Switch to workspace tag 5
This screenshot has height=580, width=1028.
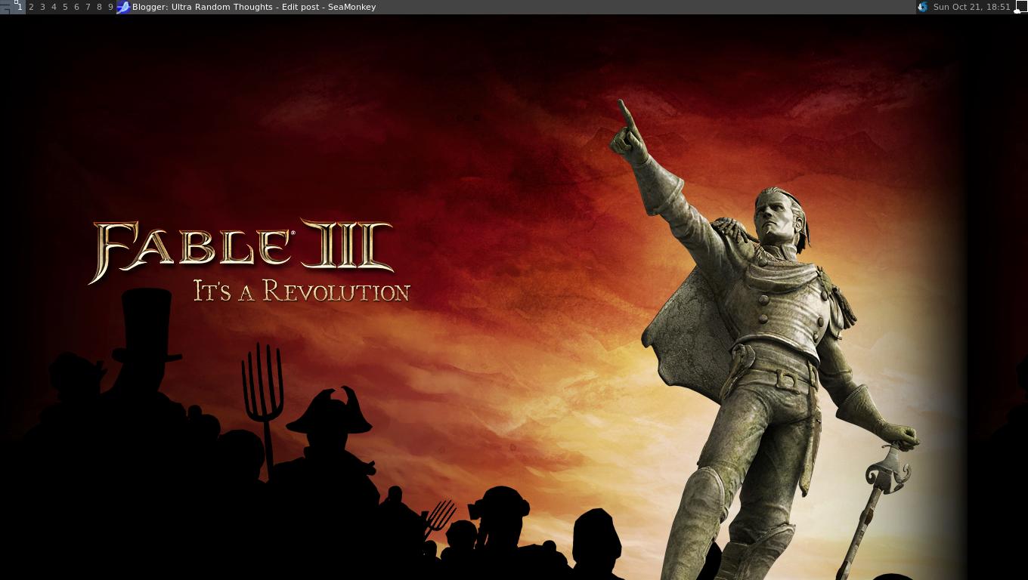65,7
